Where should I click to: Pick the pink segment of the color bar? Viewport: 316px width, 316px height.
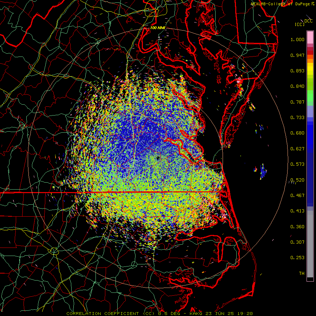coord(310,38)
